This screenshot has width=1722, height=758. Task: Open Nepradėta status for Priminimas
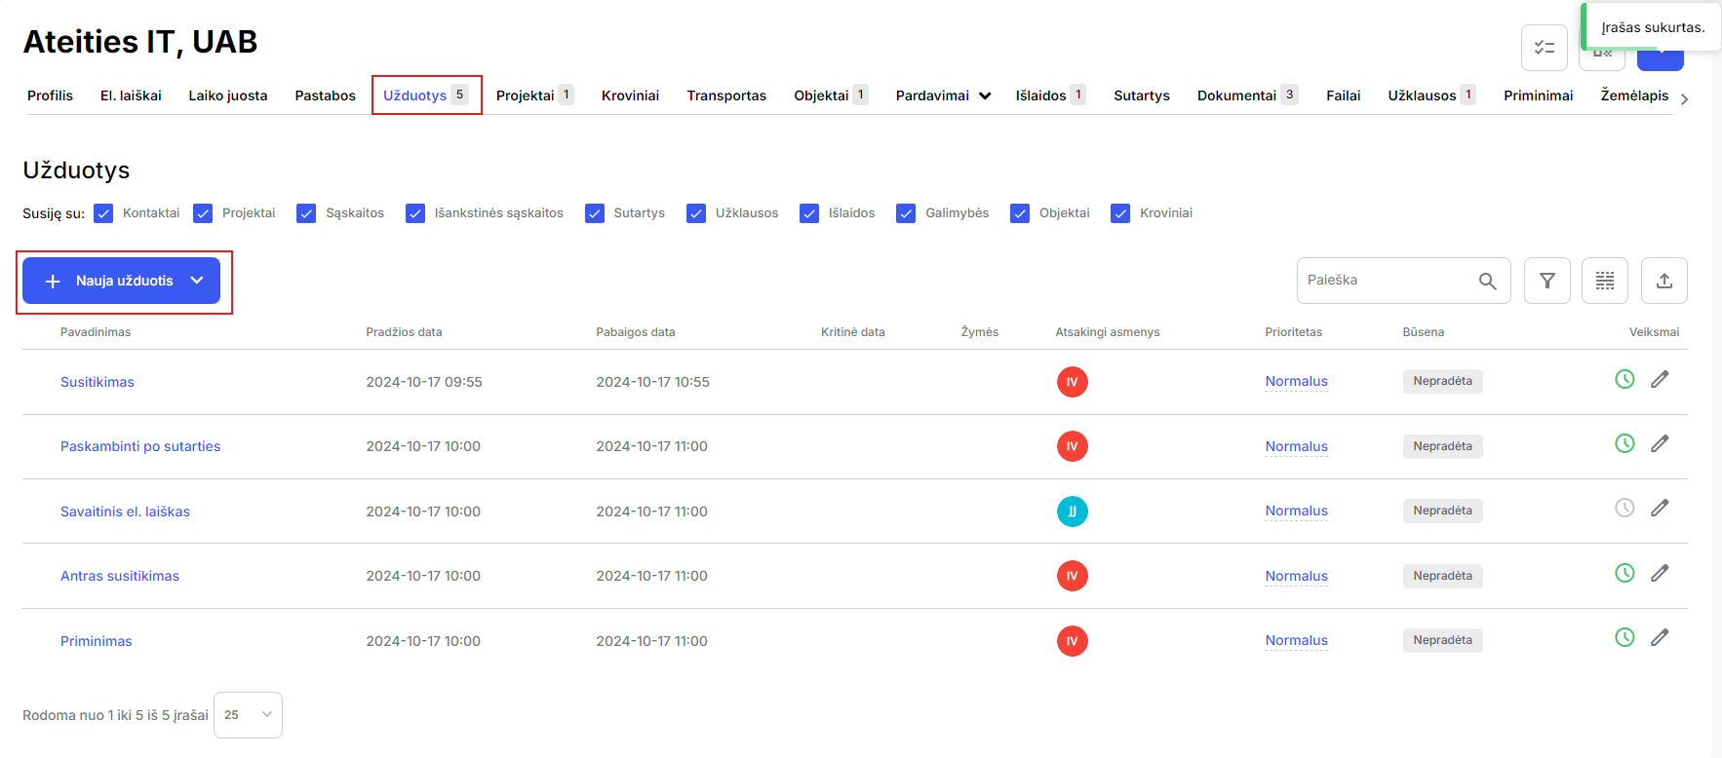[x=1442, y=640]
